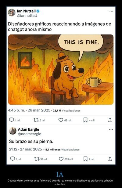Viewport: 122px width, 188px height.
Task: Open Ian Nuttall's profile avatar
Action: [x=12, y=13]
